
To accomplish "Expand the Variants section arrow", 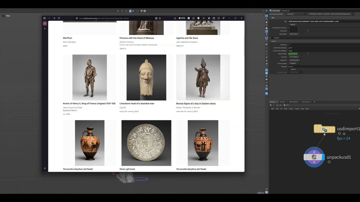I will 270,38.
